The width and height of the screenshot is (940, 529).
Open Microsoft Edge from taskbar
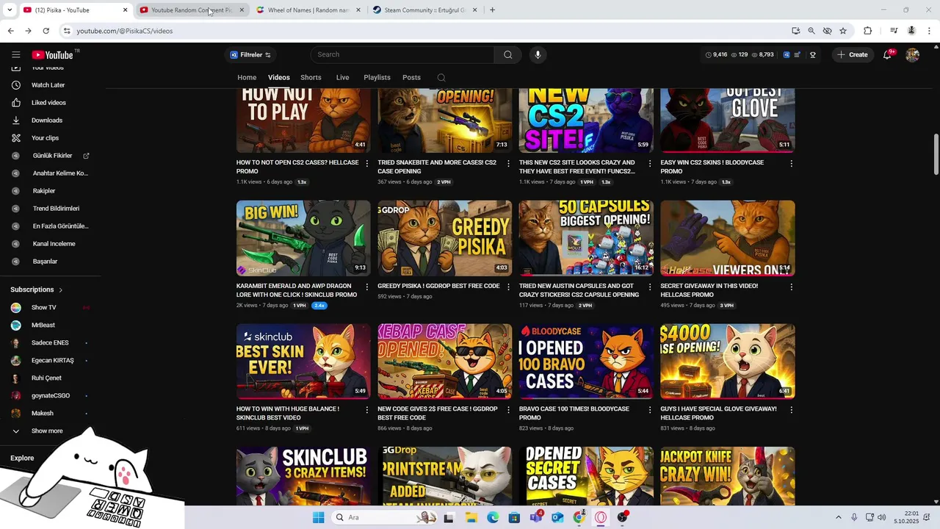point(493,517)
